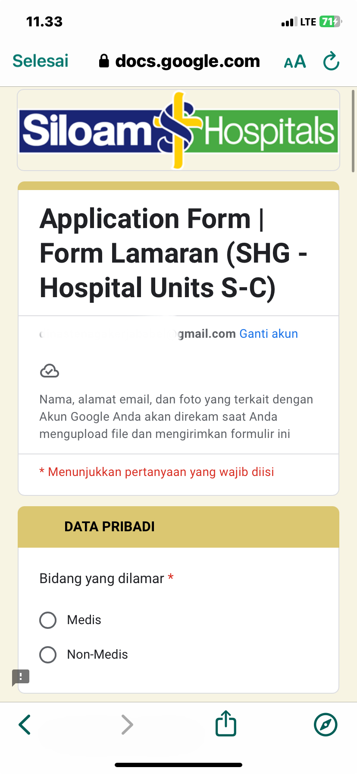
Task: Tap the reload page icon
Action: (331, 61)
